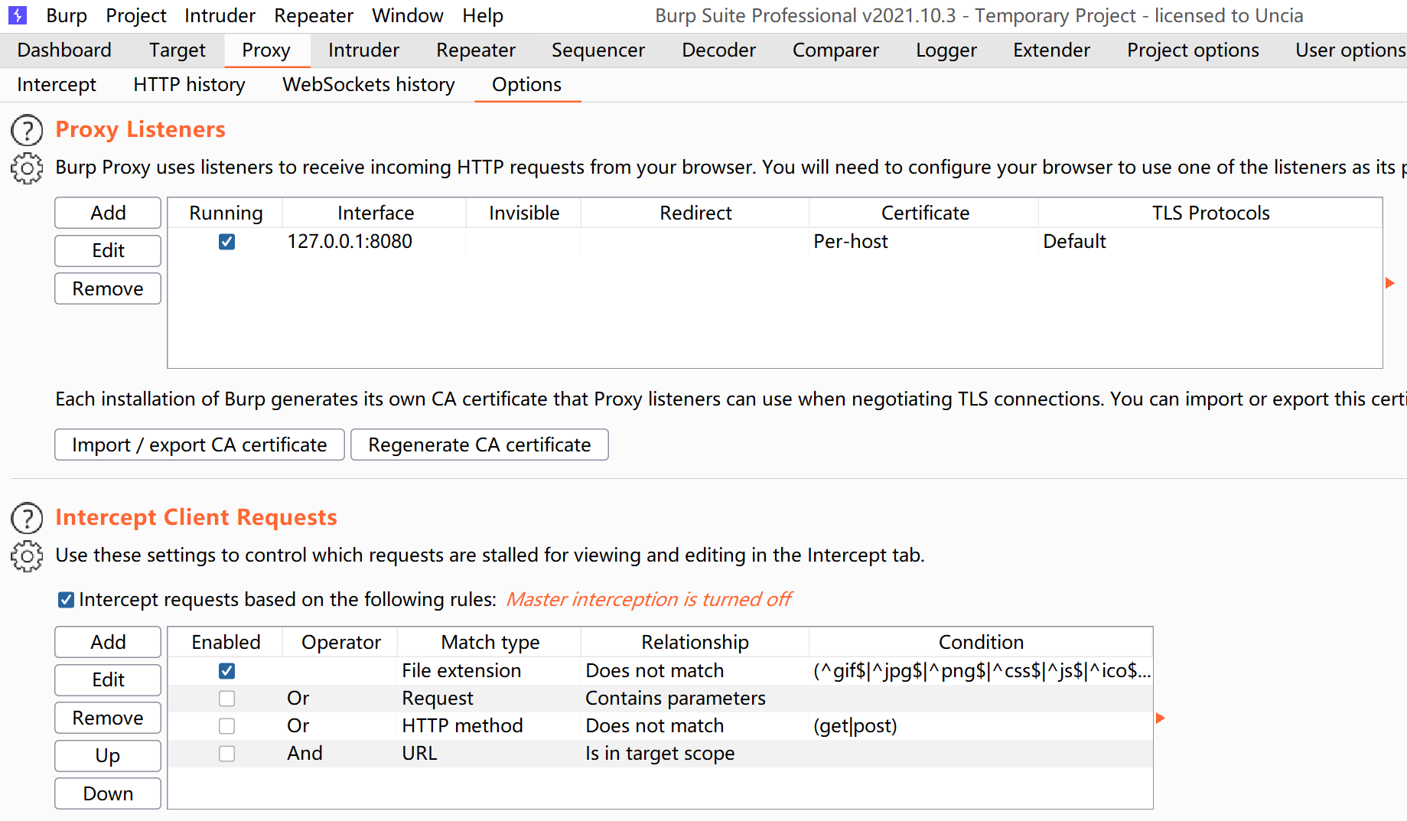Open Proxy Listeners settings gear
This screenshot has height=821, width=1407.
pyautogui.click(x=27, y=168)
